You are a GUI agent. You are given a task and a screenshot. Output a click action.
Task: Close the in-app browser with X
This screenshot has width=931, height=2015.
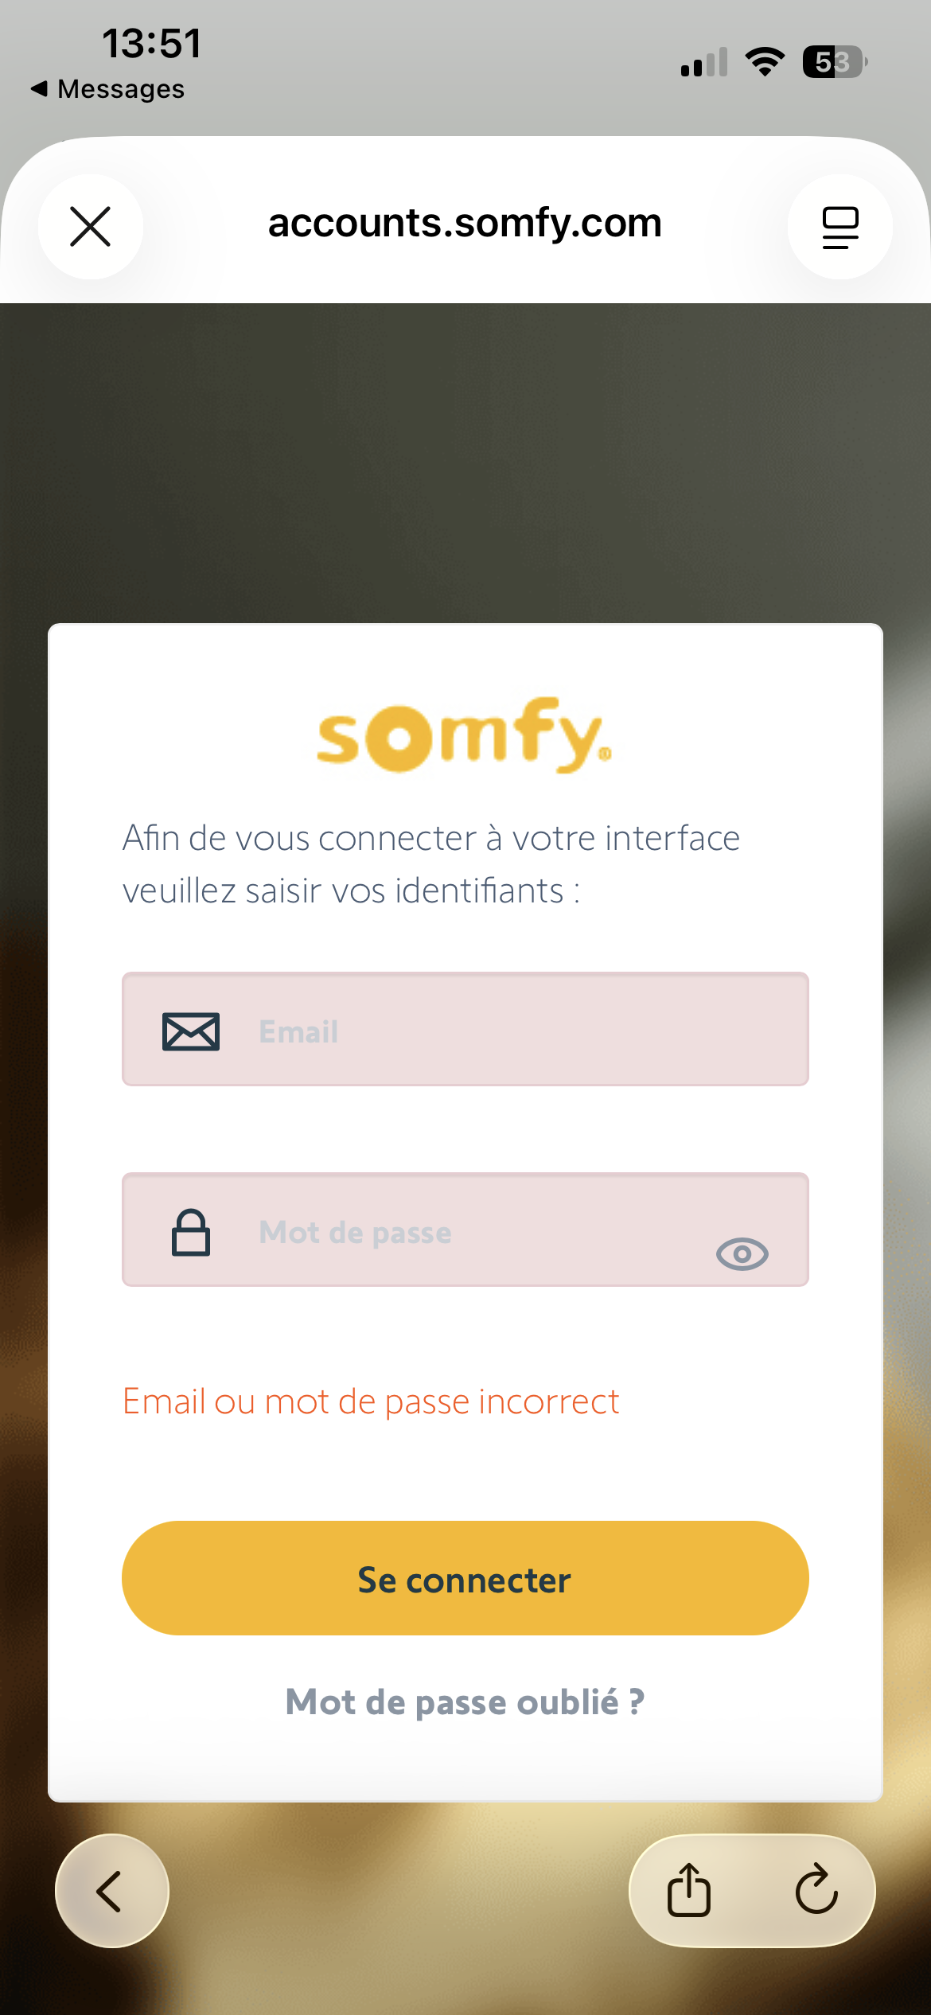(x=91, y=227)
